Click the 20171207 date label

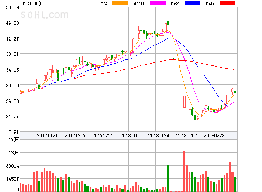click(75, 136)
